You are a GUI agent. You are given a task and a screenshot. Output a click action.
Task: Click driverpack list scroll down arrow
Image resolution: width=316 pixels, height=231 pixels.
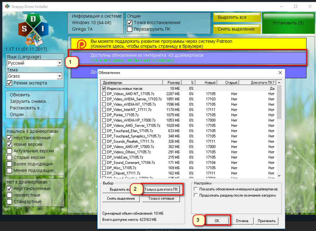279,176
